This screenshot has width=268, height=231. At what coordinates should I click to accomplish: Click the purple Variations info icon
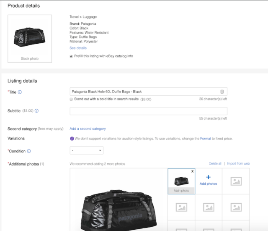click(x=72, y=139)
